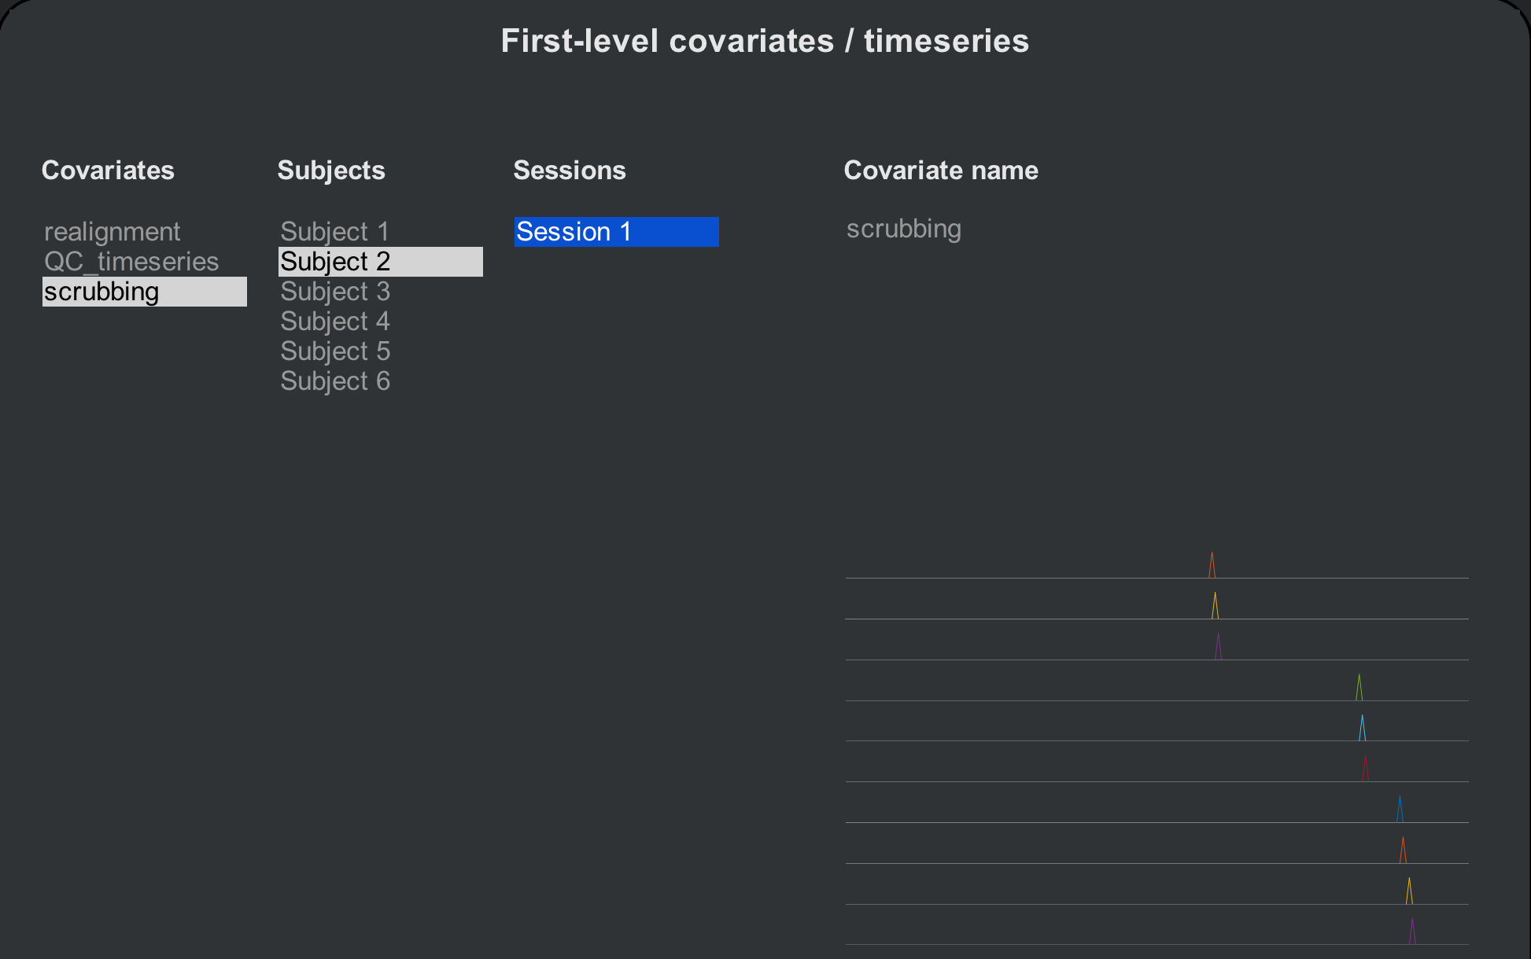
Task: Select the highlighted Subject 2 entry
Action: pos(381,262)
